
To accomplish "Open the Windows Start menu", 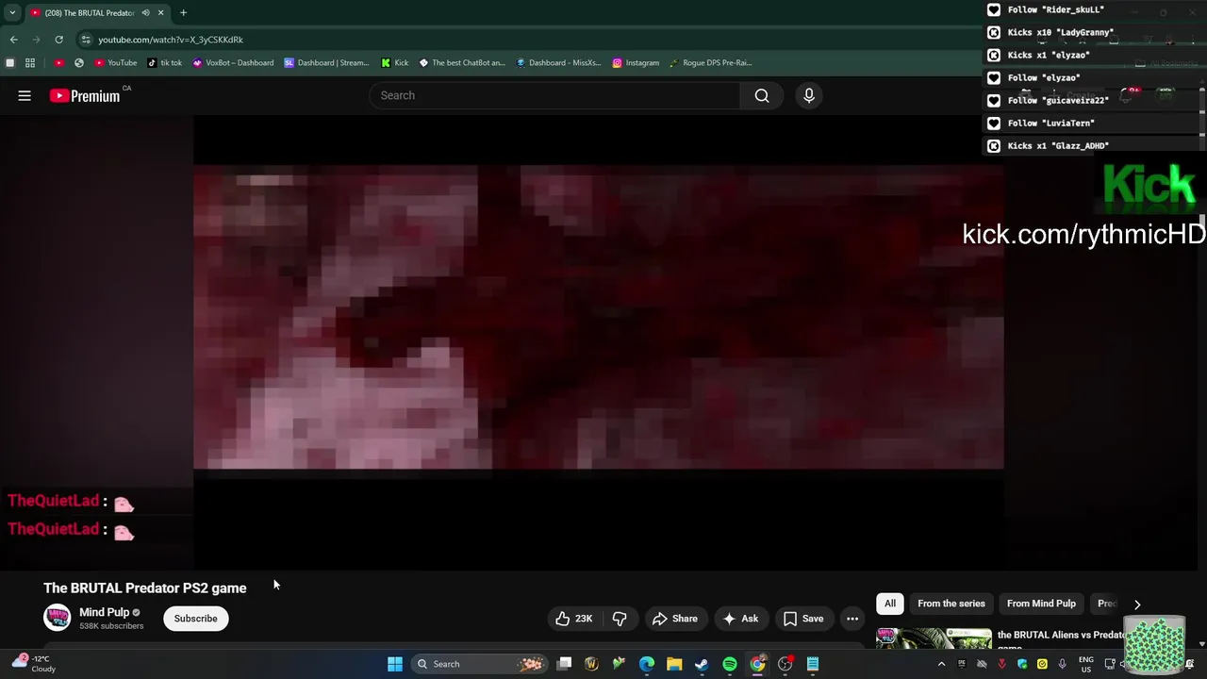I will 395,664.
